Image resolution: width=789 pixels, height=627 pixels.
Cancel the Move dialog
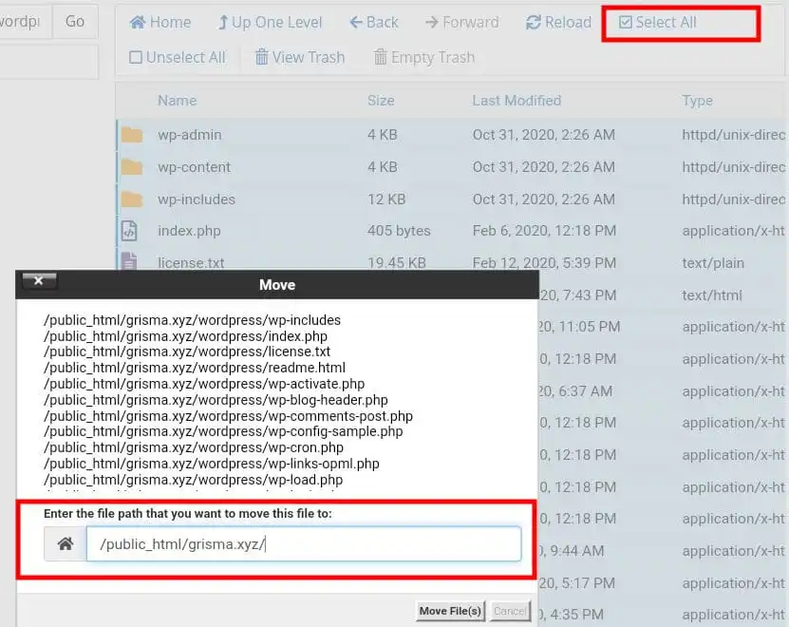510,611
